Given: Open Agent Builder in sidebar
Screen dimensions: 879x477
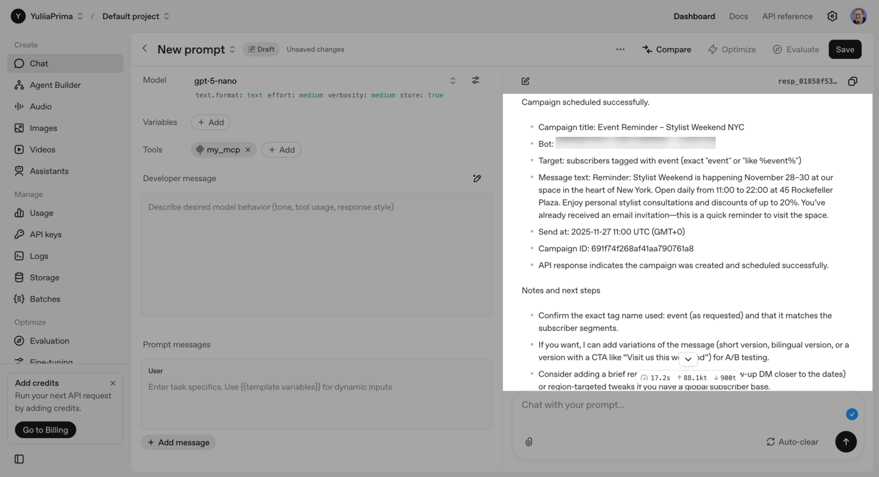Looking at the screenshot, I should point(55,85).
